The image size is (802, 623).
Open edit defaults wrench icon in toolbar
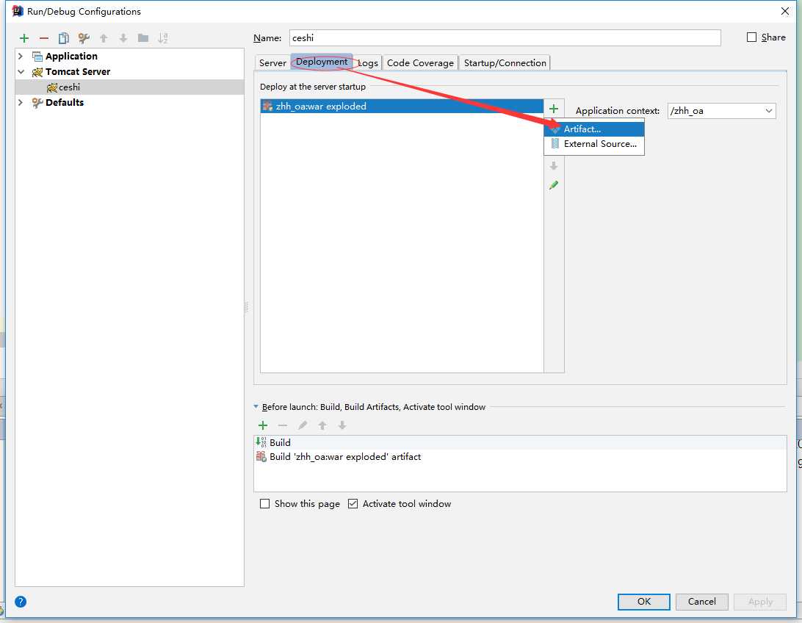click(84, 38)
